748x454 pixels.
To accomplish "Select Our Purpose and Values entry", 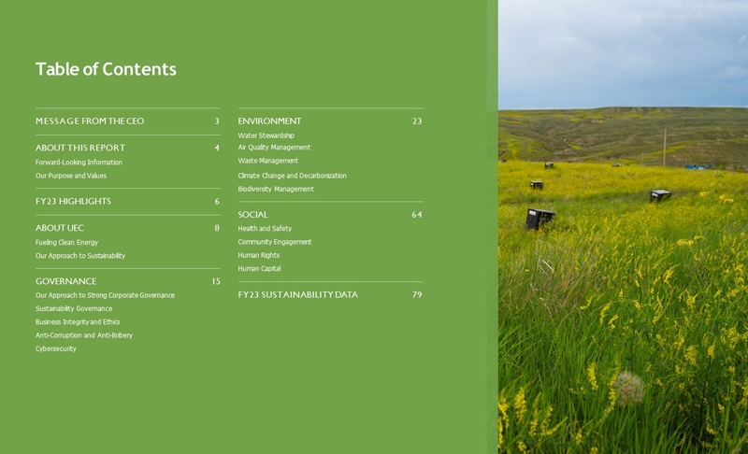I will (x=71, y=176).
